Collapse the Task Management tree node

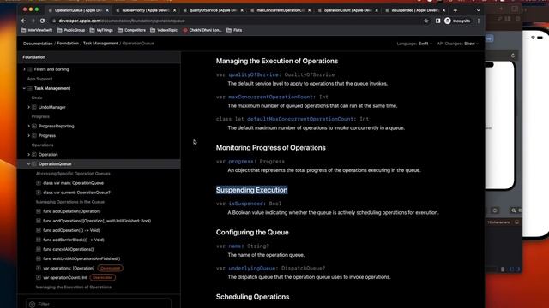tap(25, 88)
